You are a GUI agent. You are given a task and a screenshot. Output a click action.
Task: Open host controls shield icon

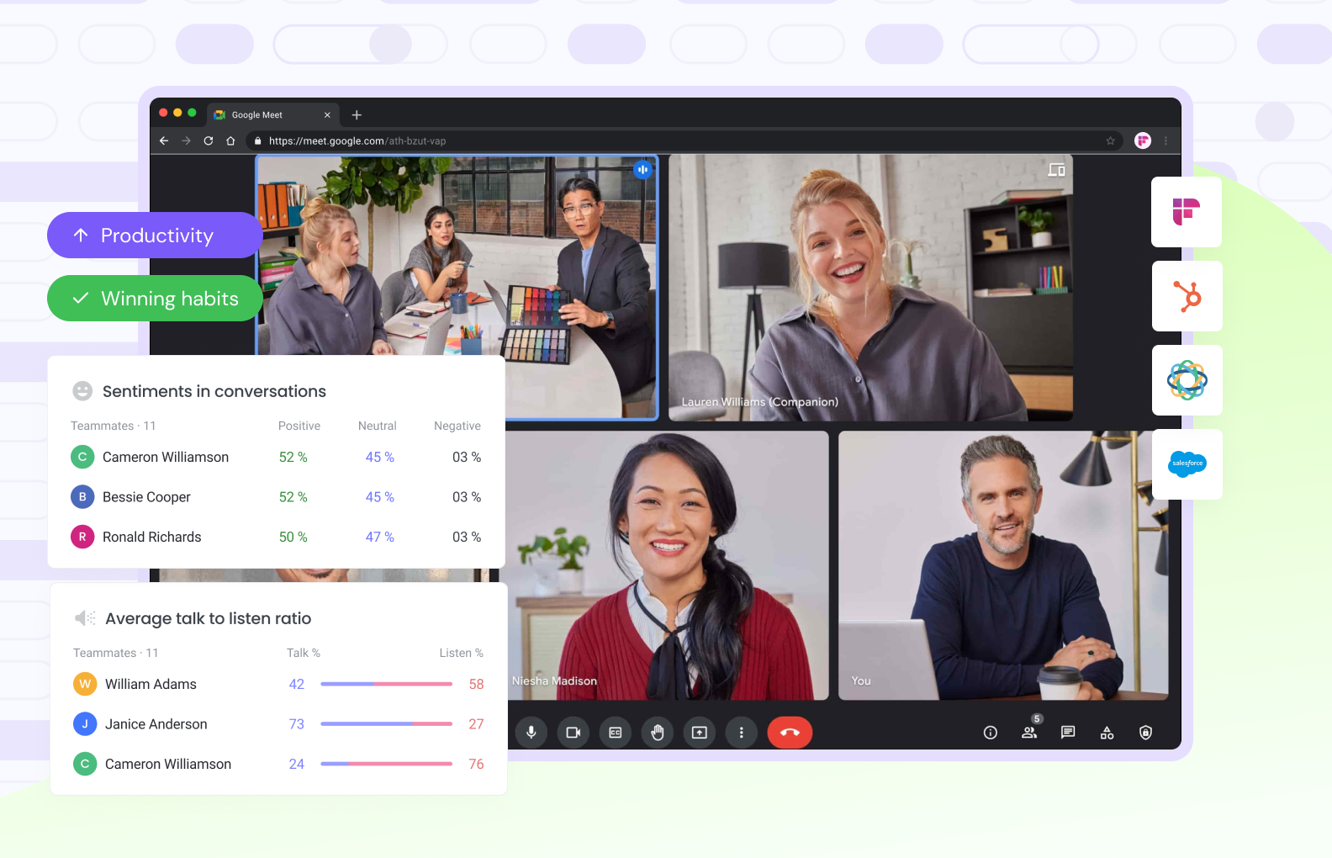pos(1145,733)
